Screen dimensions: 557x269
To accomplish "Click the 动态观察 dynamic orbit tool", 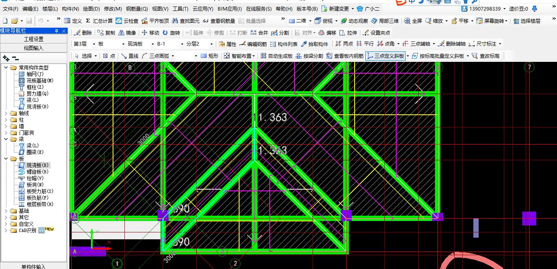I will [x=354, y=21].
